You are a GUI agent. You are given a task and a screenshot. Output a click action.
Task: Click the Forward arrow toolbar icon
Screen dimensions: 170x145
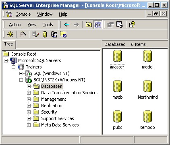76,25
